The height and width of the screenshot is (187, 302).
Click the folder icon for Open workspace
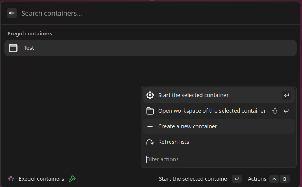pyautogui.click(x=150, y=111)
